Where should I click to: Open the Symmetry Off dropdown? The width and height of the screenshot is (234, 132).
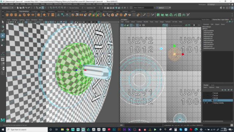(92, 8)
